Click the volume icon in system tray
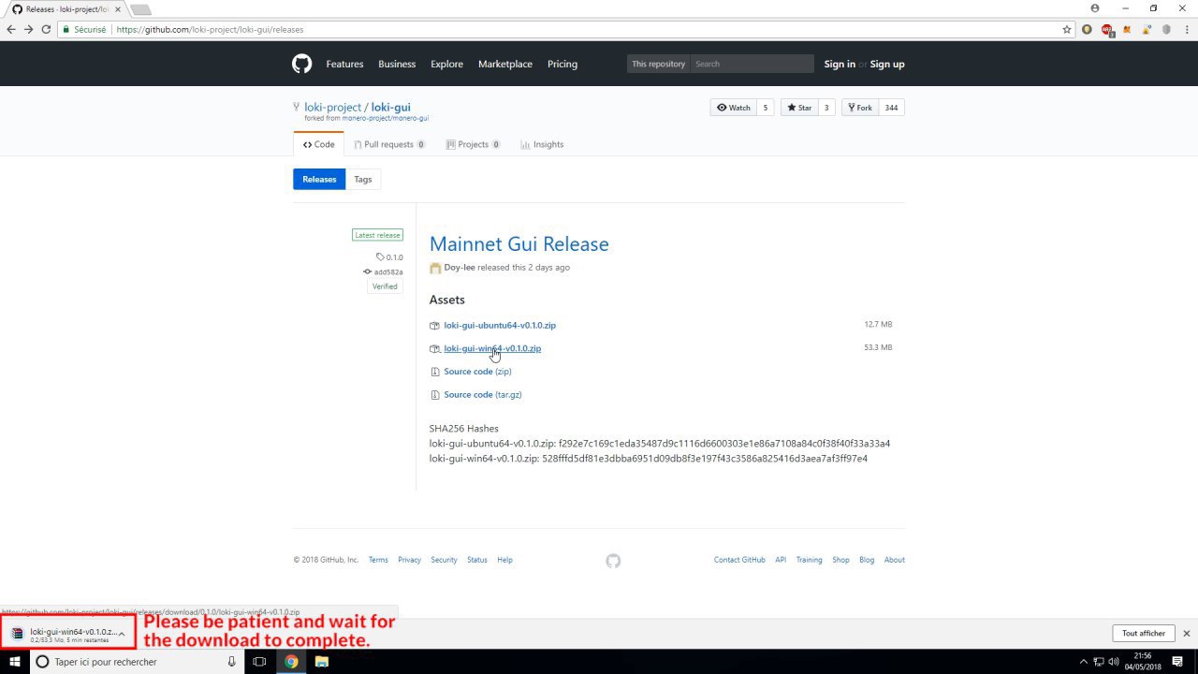The height and width of the screenshot is (674, 1198). [1114, 662]
